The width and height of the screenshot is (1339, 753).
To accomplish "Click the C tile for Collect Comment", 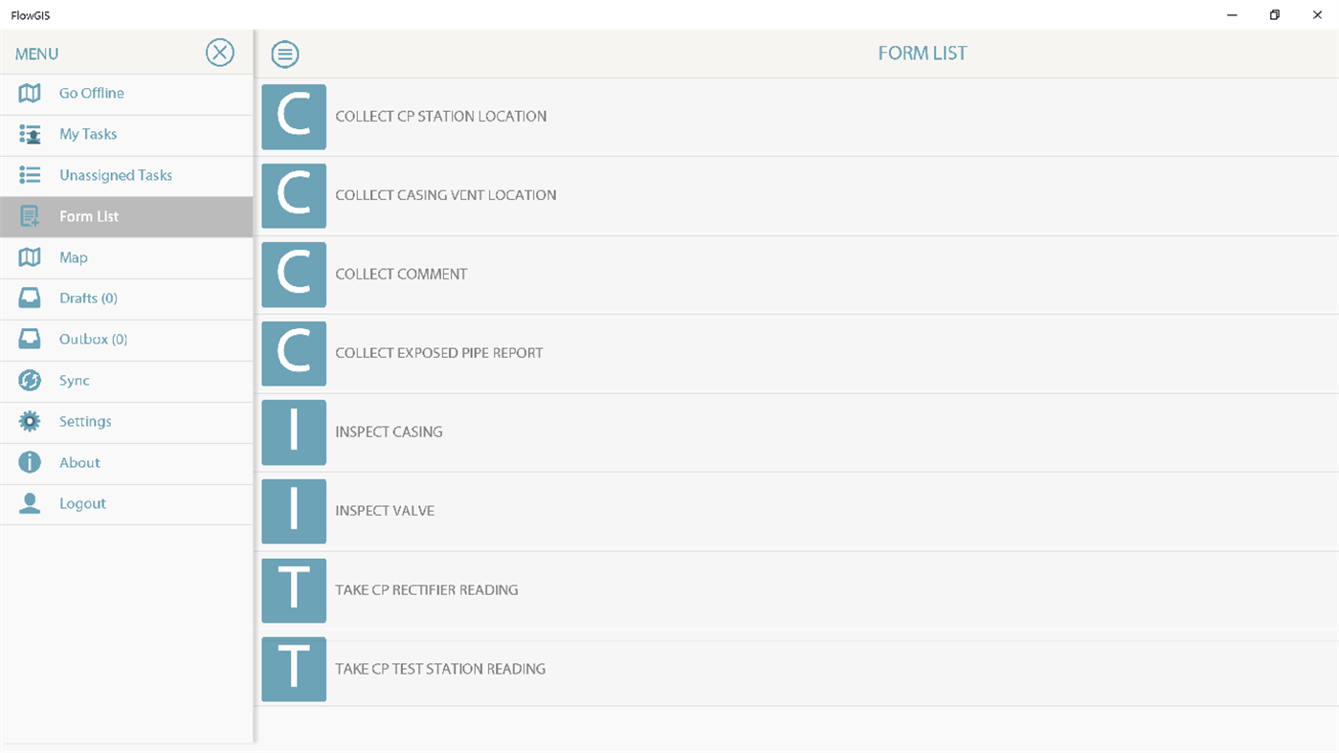I will point(294,275).
